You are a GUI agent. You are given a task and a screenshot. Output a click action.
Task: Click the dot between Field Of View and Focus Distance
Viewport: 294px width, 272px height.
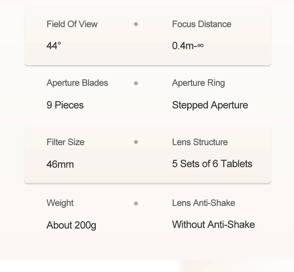coord(136,24)
